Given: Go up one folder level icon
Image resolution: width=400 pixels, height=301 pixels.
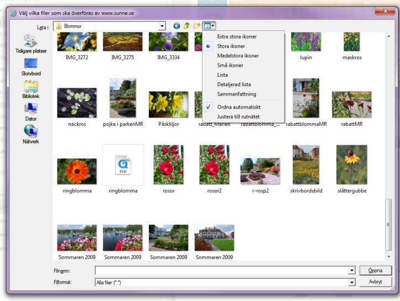Looking at the screenshot, I should click(187, 26).
